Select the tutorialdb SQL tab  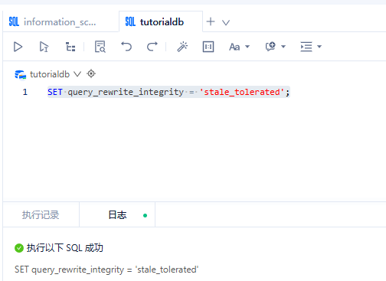tap(161, 22)
